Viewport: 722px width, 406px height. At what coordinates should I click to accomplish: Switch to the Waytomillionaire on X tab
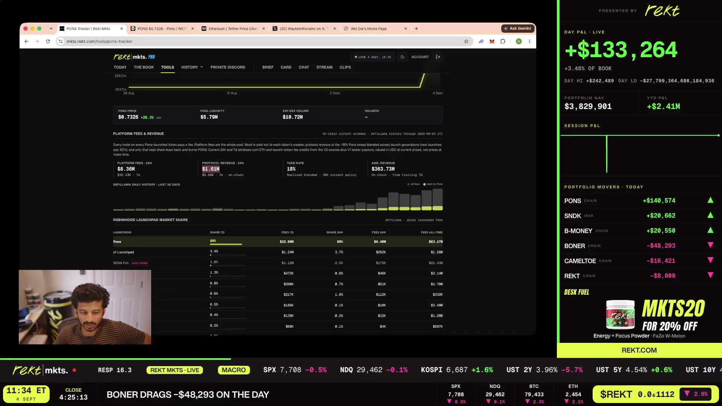(x=304, y=29)
